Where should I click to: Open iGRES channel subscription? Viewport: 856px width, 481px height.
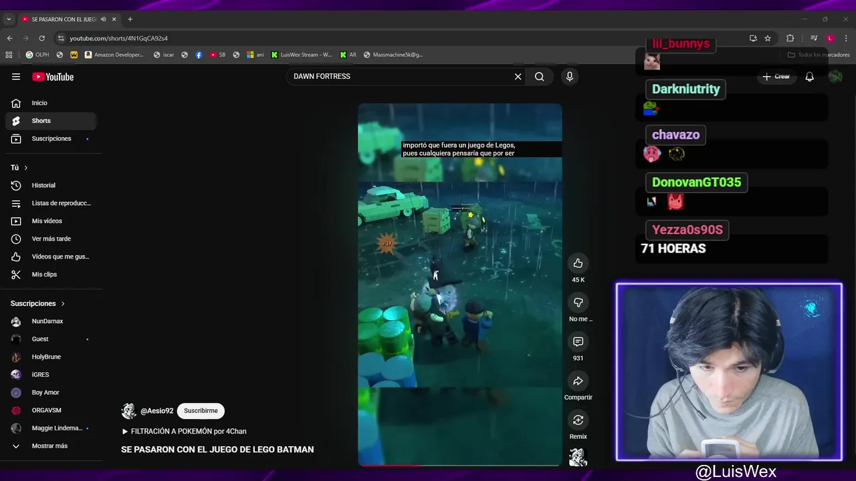click(x=51, y=375)
